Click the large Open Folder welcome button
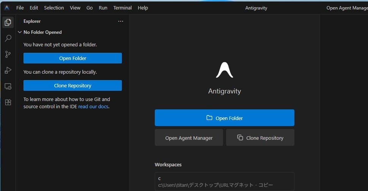This screenshot has width=368, height=191. pos(224,118)
